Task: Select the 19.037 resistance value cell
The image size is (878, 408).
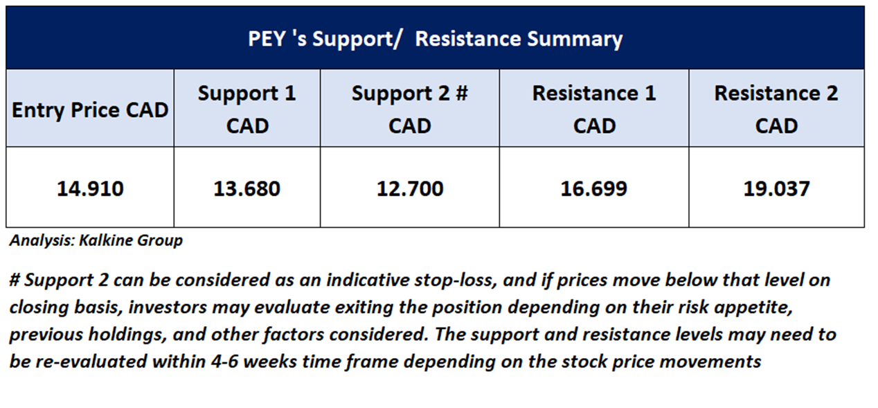Action: click(x=776, y=188)
